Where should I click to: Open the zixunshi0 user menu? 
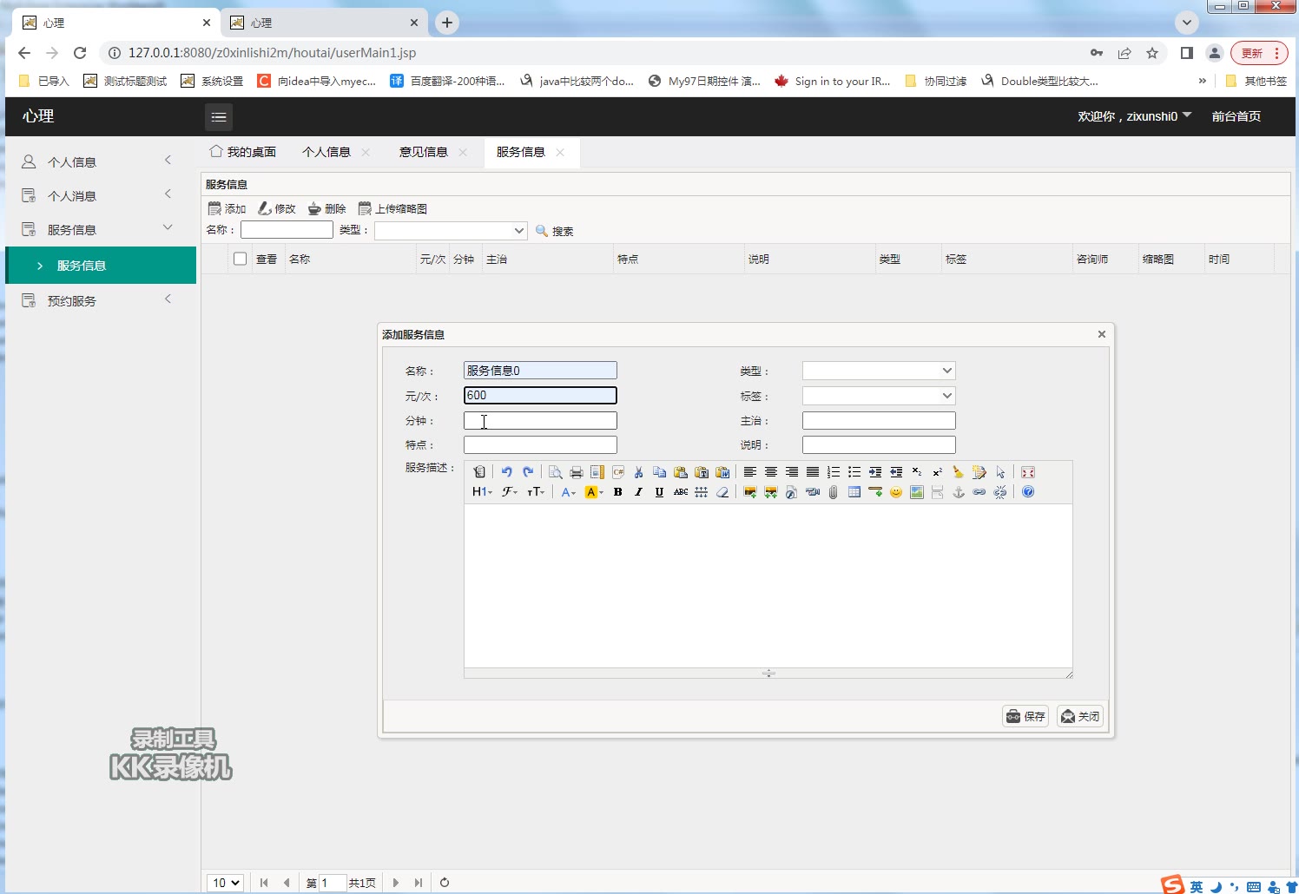(1134, 116)
